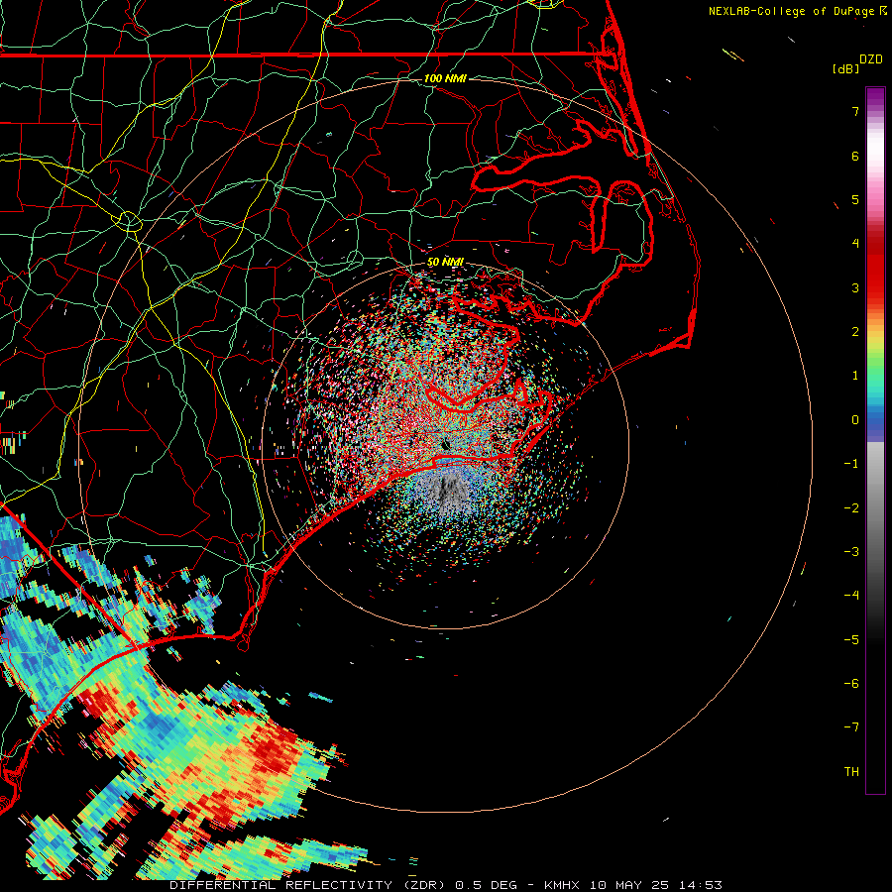Click the -7 value on color scale

851,727
